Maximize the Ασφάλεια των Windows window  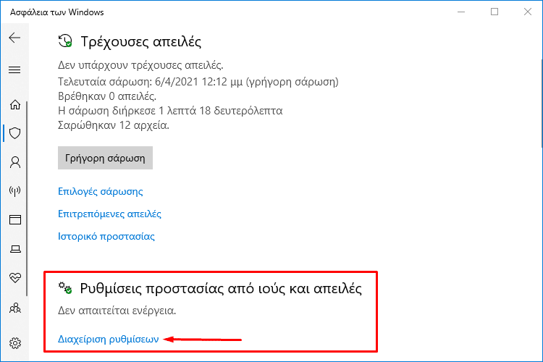point(494,12)
